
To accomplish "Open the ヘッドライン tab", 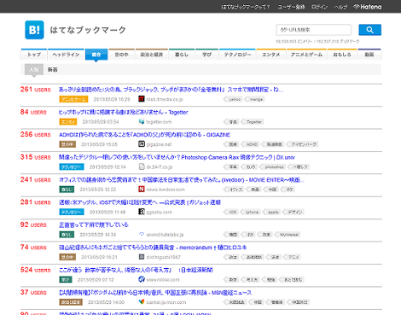I will click(66, 55).
